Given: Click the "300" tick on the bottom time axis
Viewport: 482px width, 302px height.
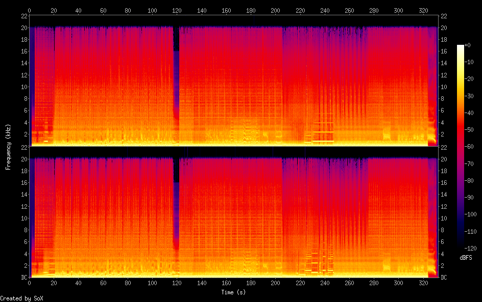Looking at the screenshot, I should click(x=398, y=283).
